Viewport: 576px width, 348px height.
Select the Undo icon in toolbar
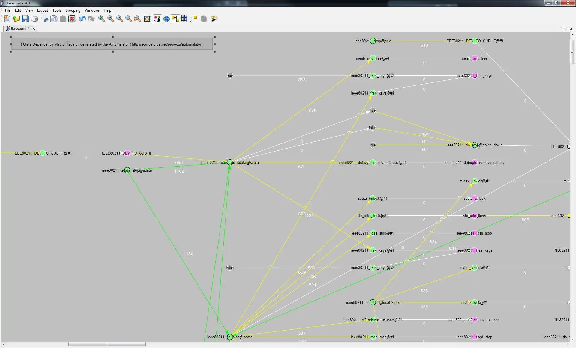coord(82,19)
